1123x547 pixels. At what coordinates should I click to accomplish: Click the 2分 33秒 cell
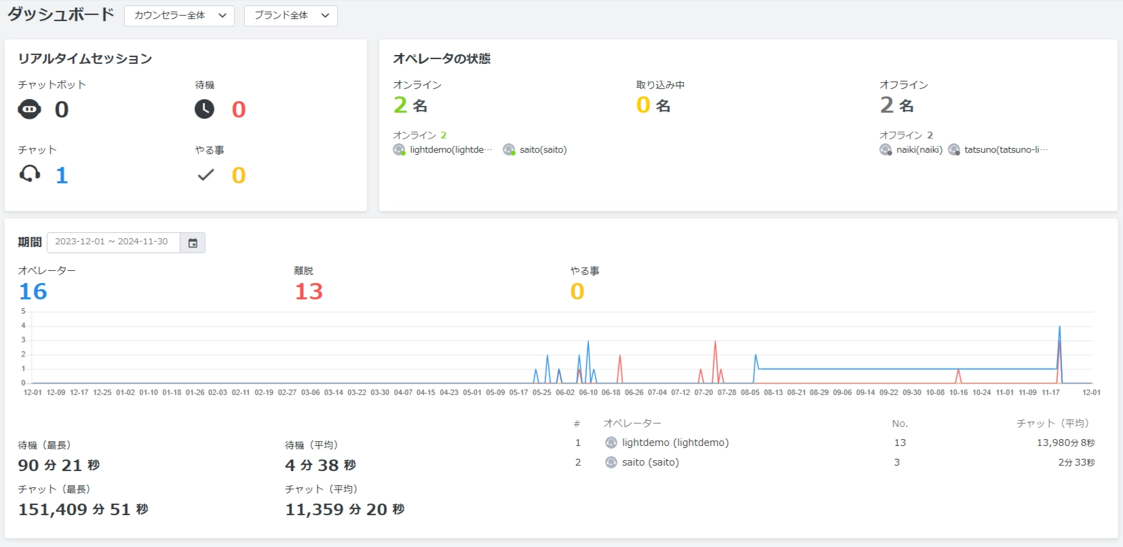click(1076, 462)
